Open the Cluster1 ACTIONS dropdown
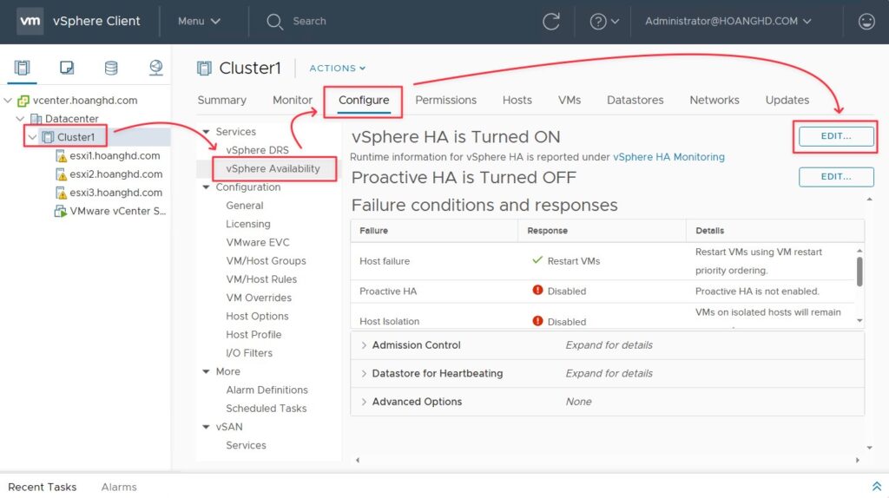 pyautogui.click(x=338, y=68)
